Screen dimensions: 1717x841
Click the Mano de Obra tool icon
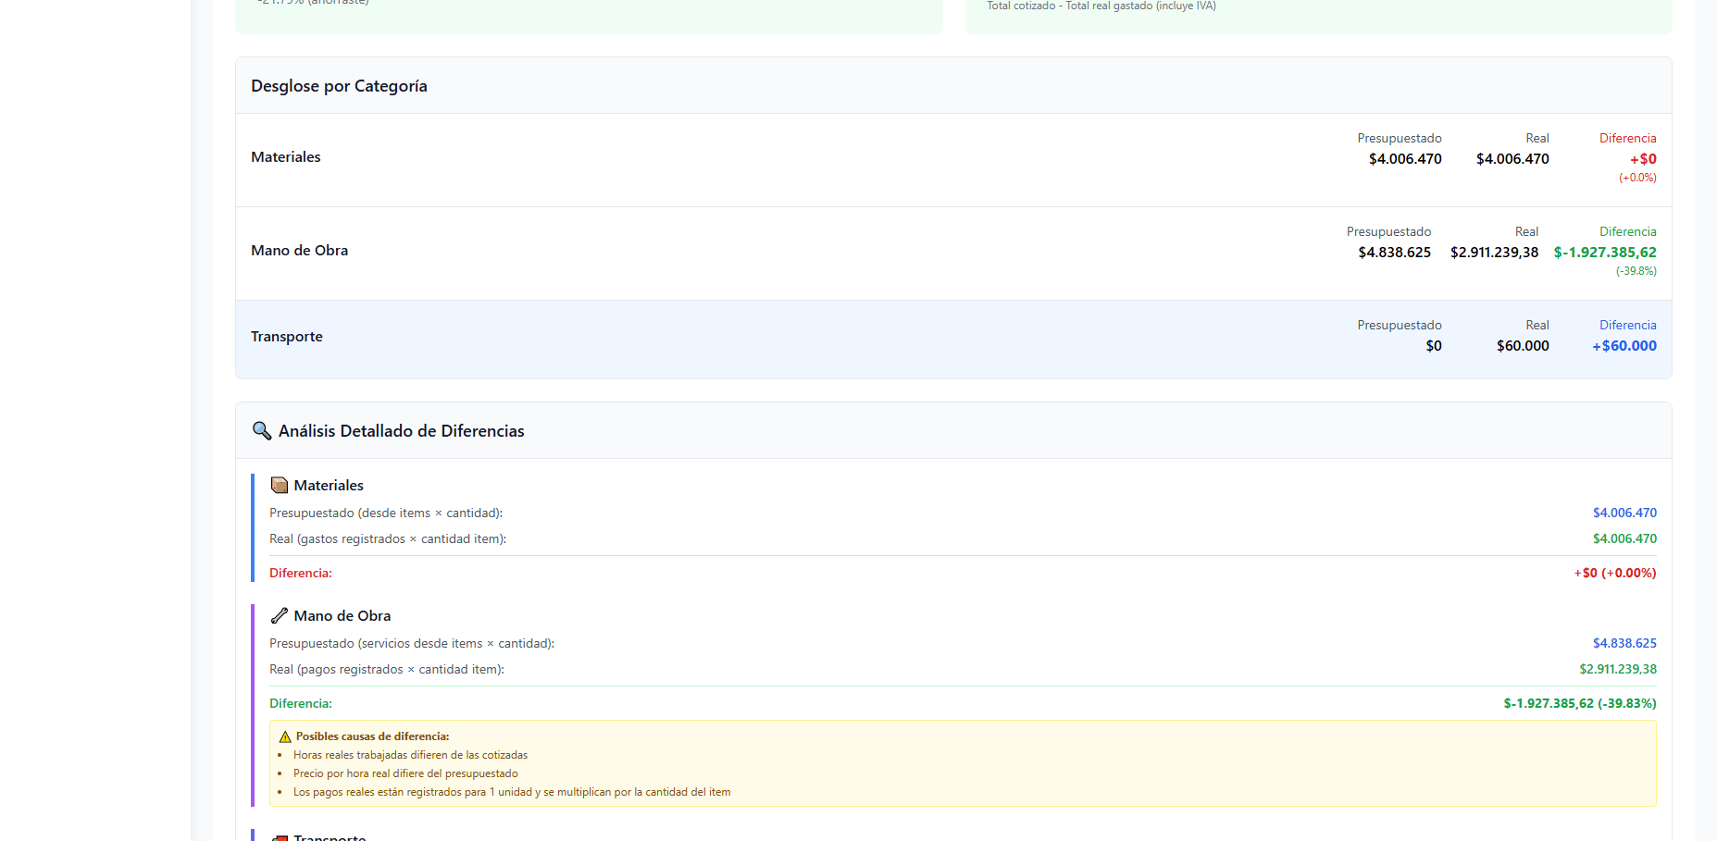pyautogui.click(x=279, y=616)
